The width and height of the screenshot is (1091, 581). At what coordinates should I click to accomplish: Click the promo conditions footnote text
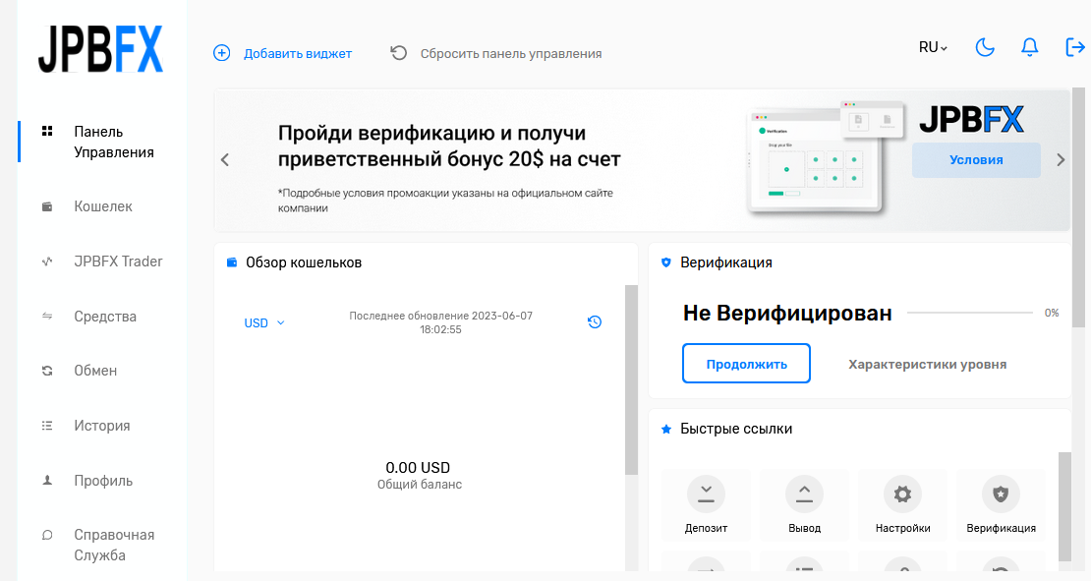445,201
